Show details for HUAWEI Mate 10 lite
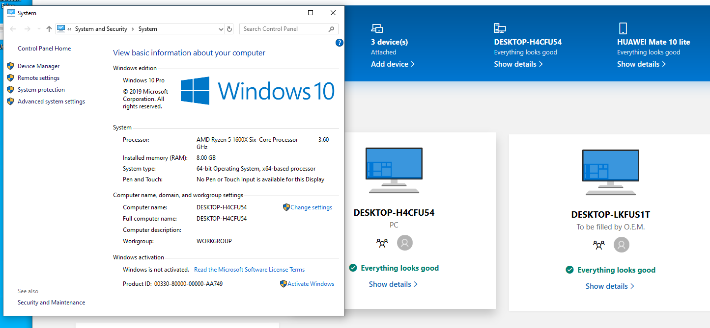Screen dimensions: 710x328 (642, 64)
